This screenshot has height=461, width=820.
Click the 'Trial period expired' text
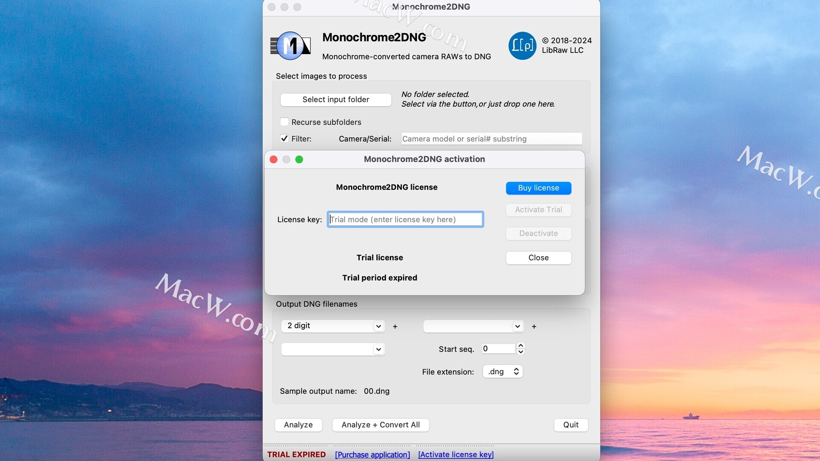(x=380, y=278)
